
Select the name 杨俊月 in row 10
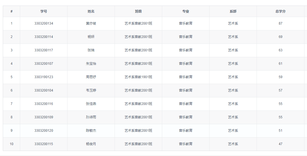91,144
